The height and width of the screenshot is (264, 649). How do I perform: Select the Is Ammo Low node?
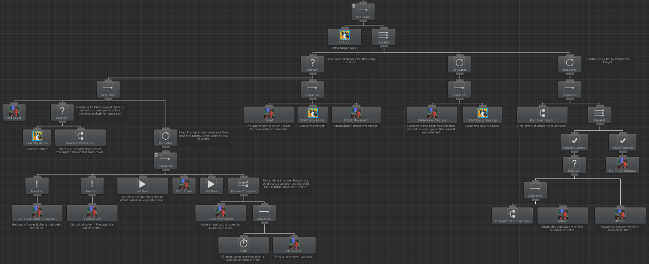tap(92, 213)
